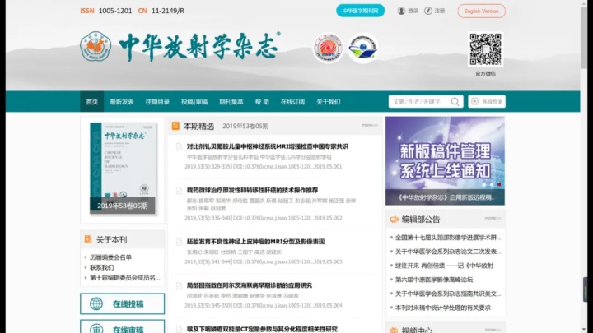Viewport: 593px width, 333px height.
Task: Open the journal cover 2019年53卷05期 thumbnail
Action: coord(122,169)
